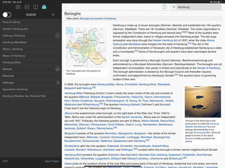Open the Hamburg-Altstadt link
The width and height of the screenshot is (225, 168).
coord(129,105)
